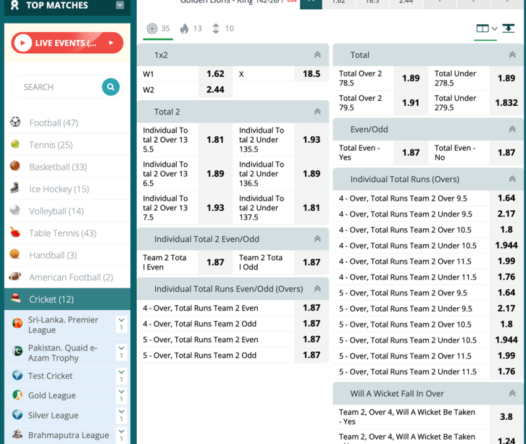
Task: Select Individual Total 2 Under 137.5 odds 1.81
Action: pyautogui.click(x=311, y=208)
